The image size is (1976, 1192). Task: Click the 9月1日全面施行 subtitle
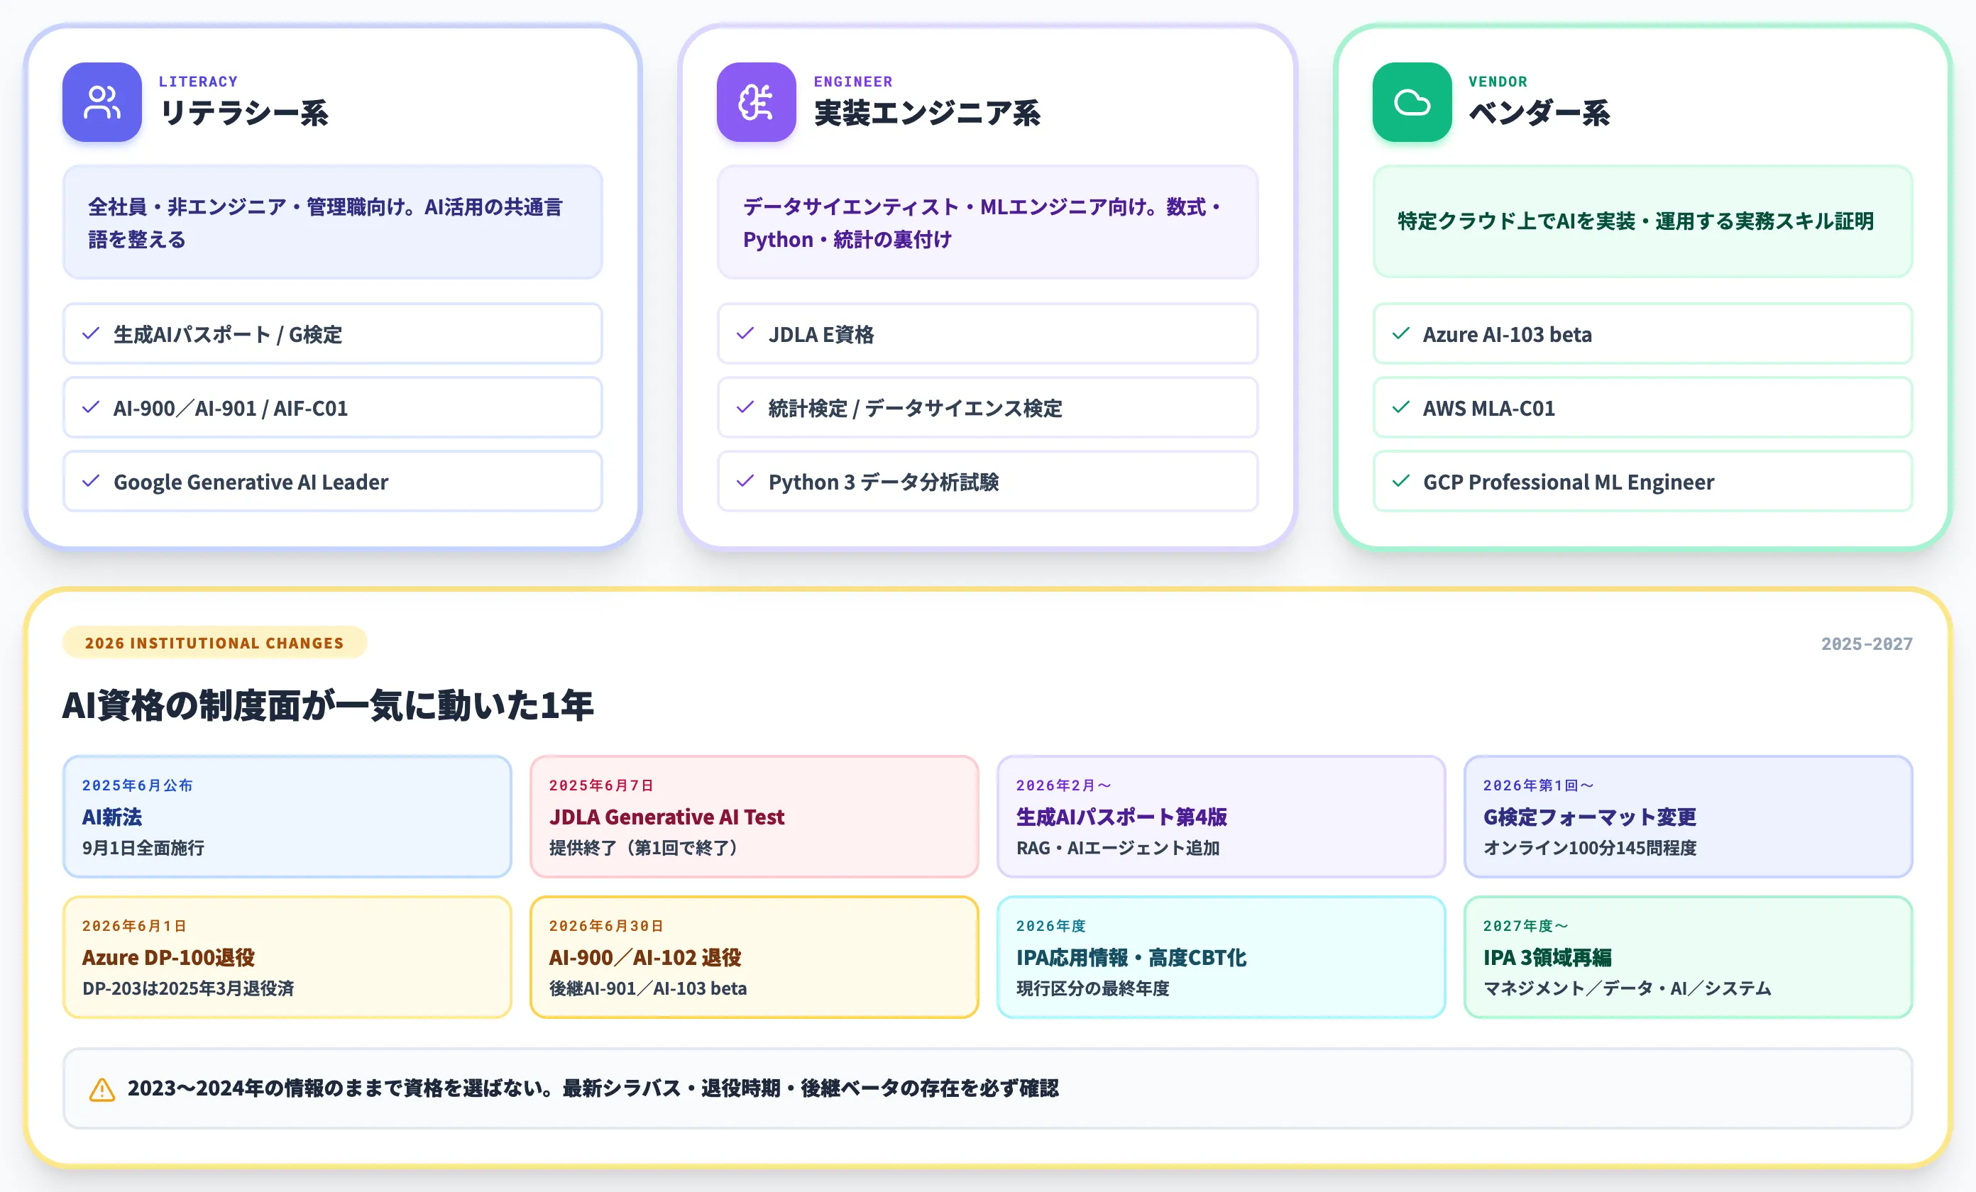point(143,848)
